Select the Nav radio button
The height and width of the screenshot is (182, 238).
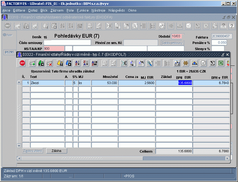coord(5,35)
